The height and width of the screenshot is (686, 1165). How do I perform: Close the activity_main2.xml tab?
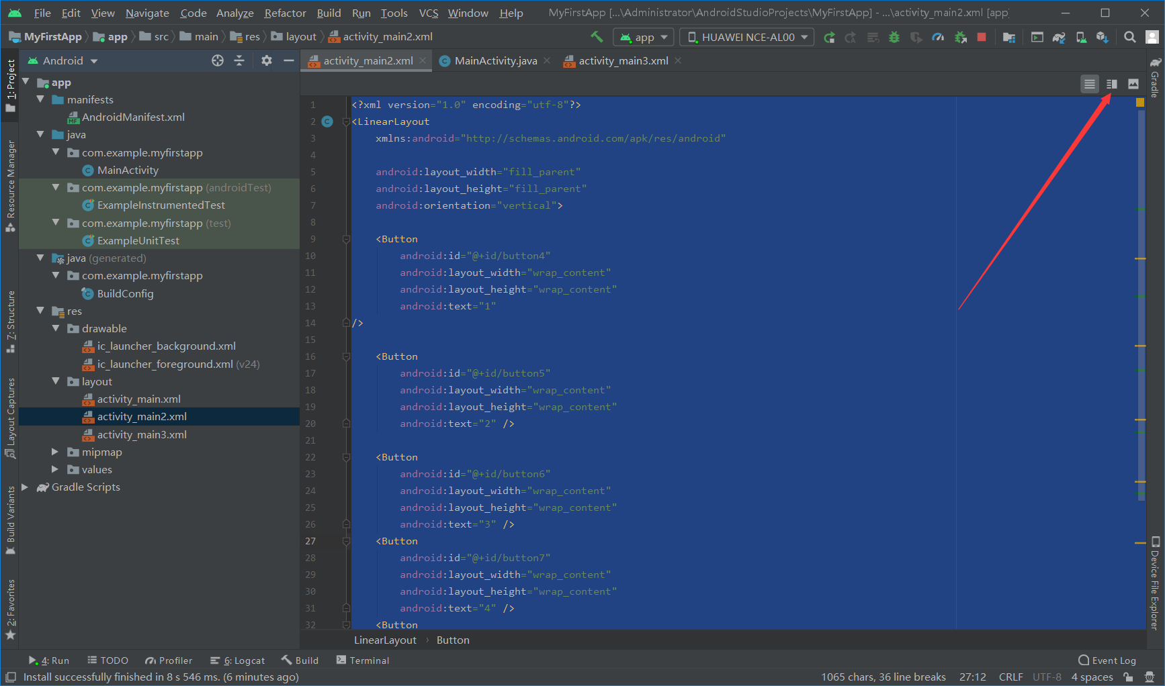click(423, 60)
